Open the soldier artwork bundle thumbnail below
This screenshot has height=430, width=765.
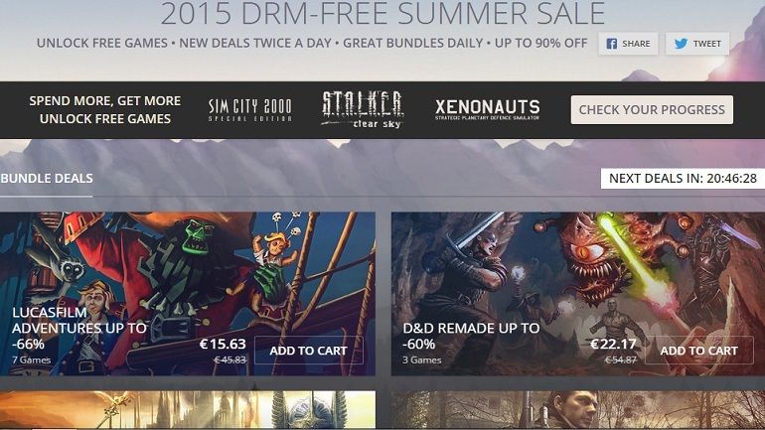(578, 409)
